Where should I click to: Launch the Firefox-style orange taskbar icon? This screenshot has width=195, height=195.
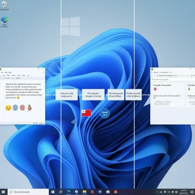92,192
